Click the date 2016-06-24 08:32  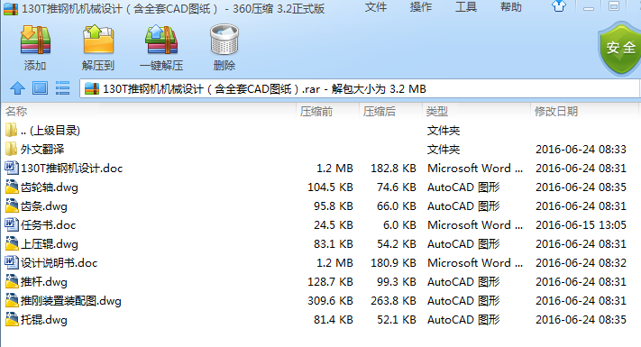tap(581, 263)
